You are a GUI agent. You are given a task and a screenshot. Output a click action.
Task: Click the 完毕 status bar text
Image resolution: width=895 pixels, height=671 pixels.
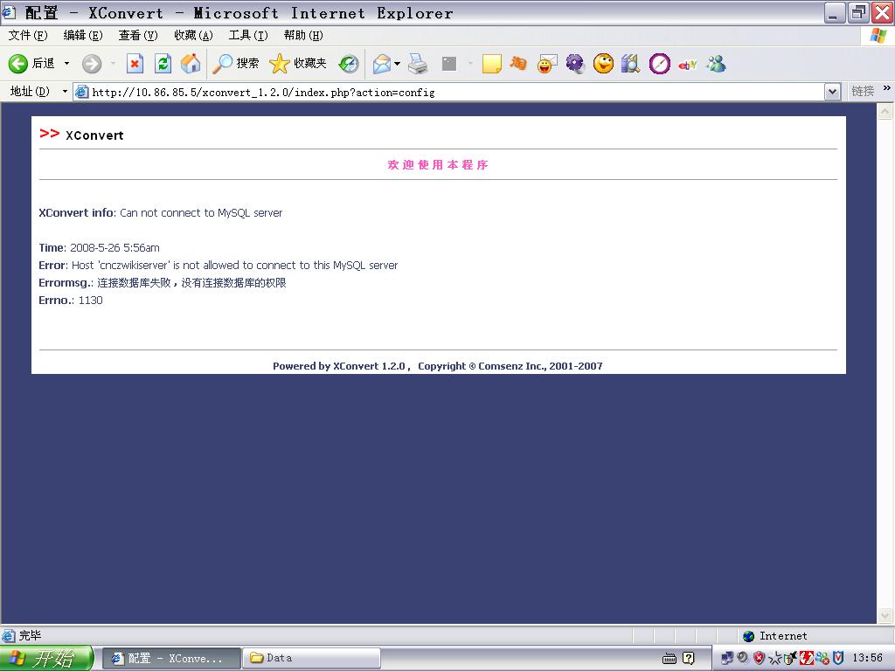tap(31, 635)
